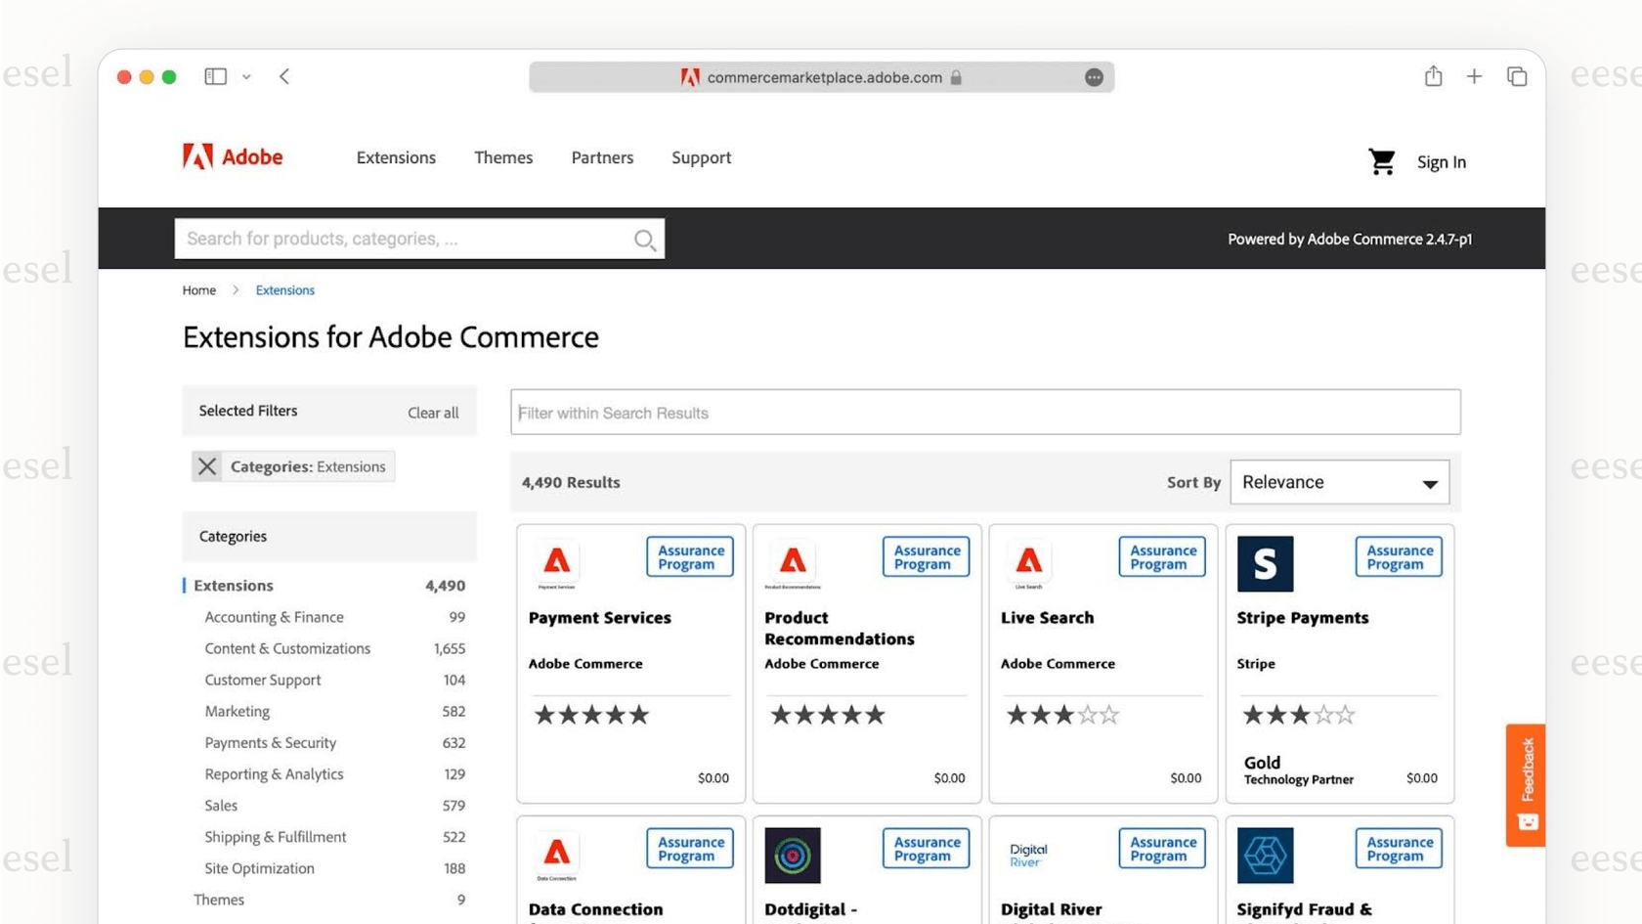Switch to the Themes menu tab
The height and width of the screenshot is (924, 1642).
[502, 157]
